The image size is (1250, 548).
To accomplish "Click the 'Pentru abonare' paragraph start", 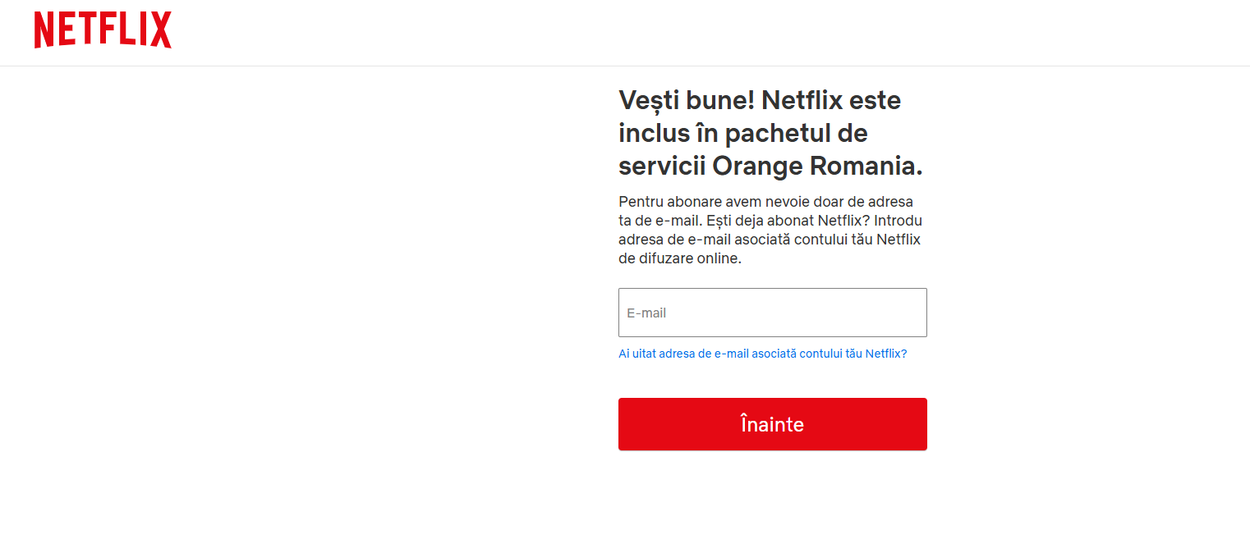I will [x=664, y=202].
